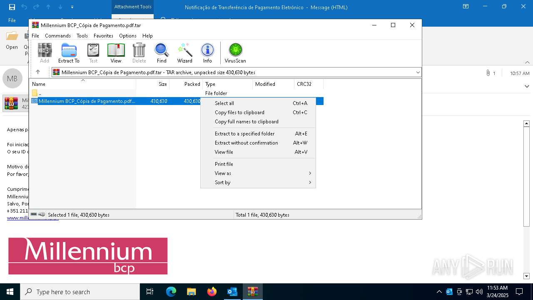
Task: Collapse the Outlook ribbon chevron
Action: click(528, 62)
